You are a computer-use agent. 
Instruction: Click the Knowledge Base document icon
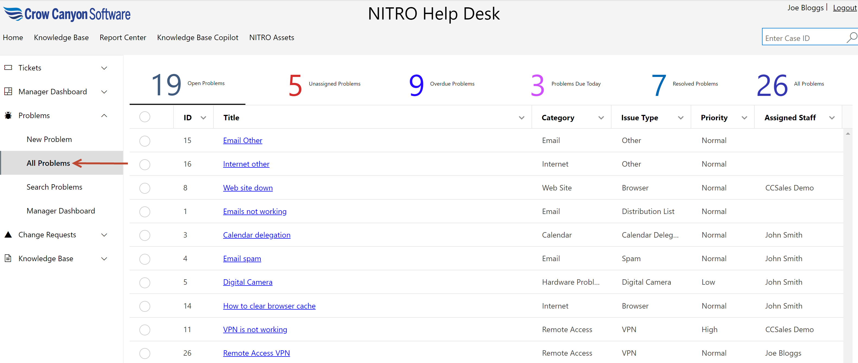[8, 258]
